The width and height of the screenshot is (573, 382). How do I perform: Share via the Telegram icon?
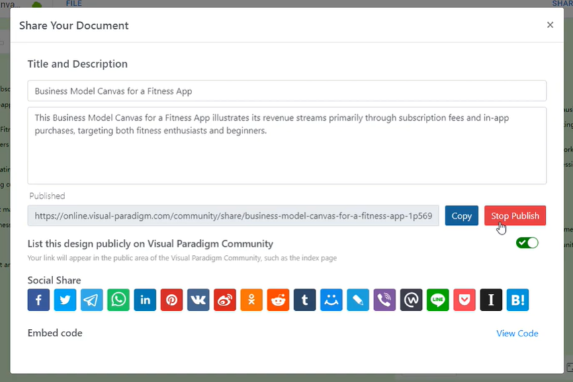tap(92, 299)
